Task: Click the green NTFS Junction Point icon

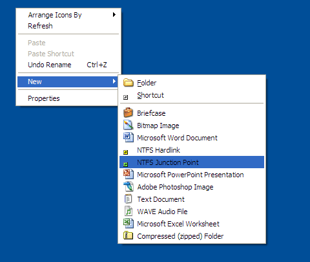Action: pos(126,165)
